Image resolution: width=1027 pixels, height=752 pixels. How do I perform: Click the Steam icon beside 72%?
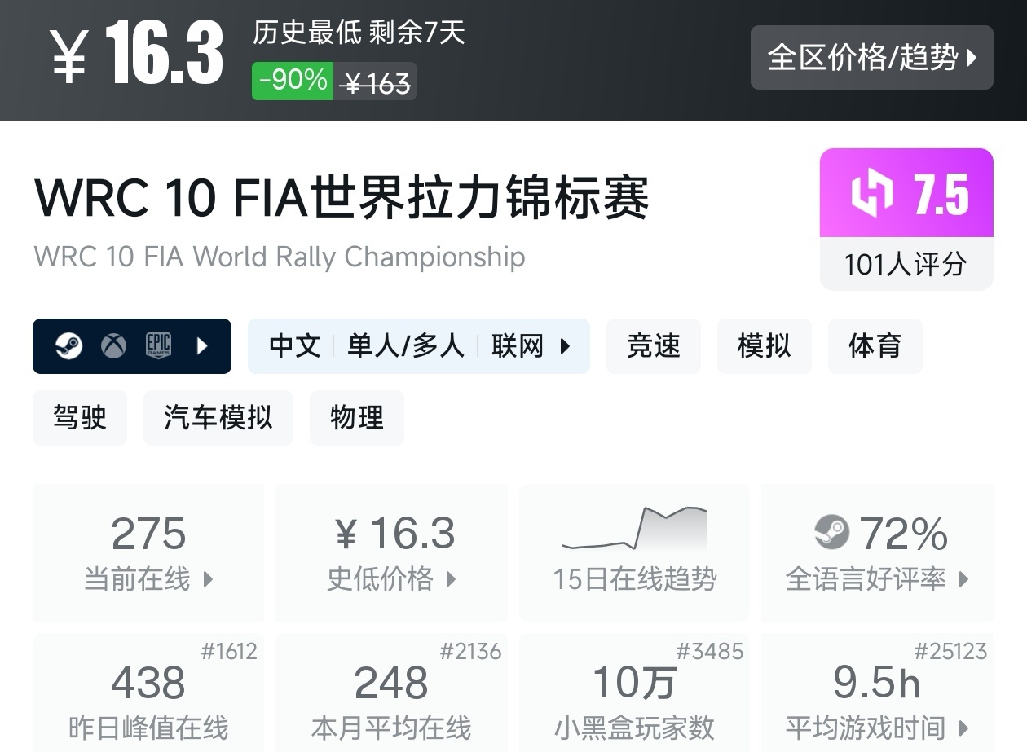point(832,533)
